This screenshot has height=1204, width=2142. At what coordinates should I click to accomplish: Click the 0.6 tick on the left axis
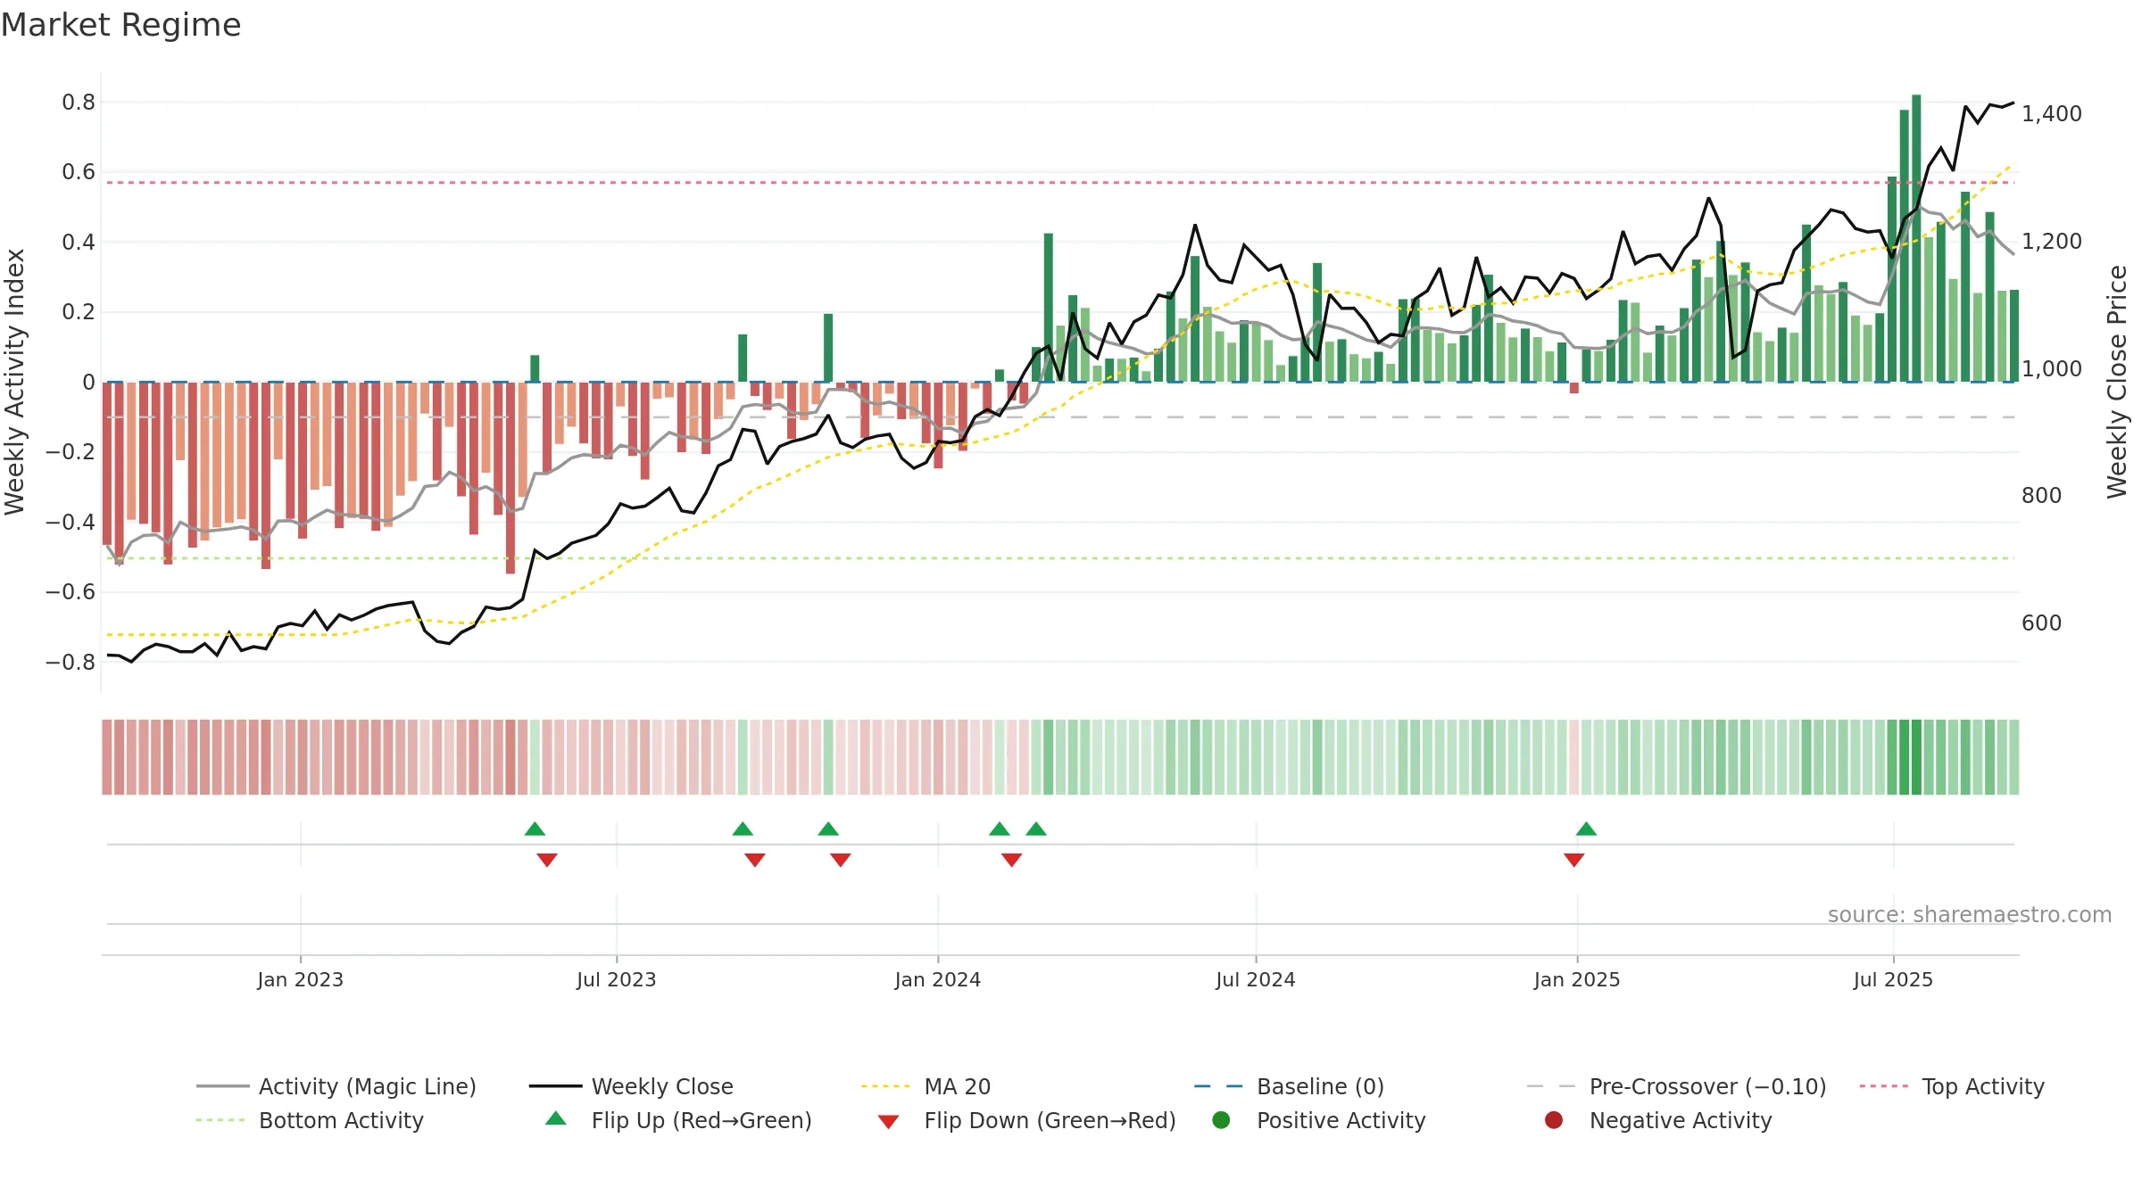point(79,172)
